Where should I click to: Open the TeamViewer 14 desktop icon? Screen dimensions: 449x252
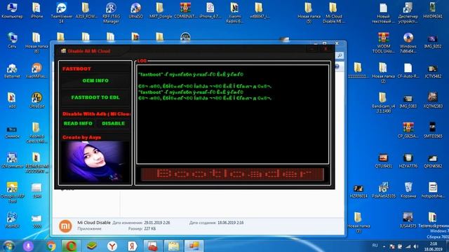tap(61, 13)
